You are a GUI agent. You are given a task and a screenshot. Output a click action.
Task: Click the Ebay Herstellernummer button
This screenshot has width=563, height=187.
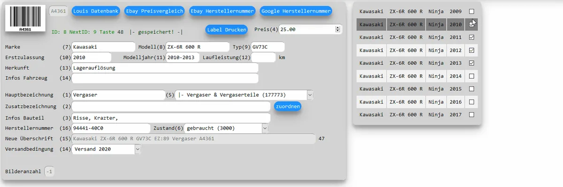(x=222, y=11)
